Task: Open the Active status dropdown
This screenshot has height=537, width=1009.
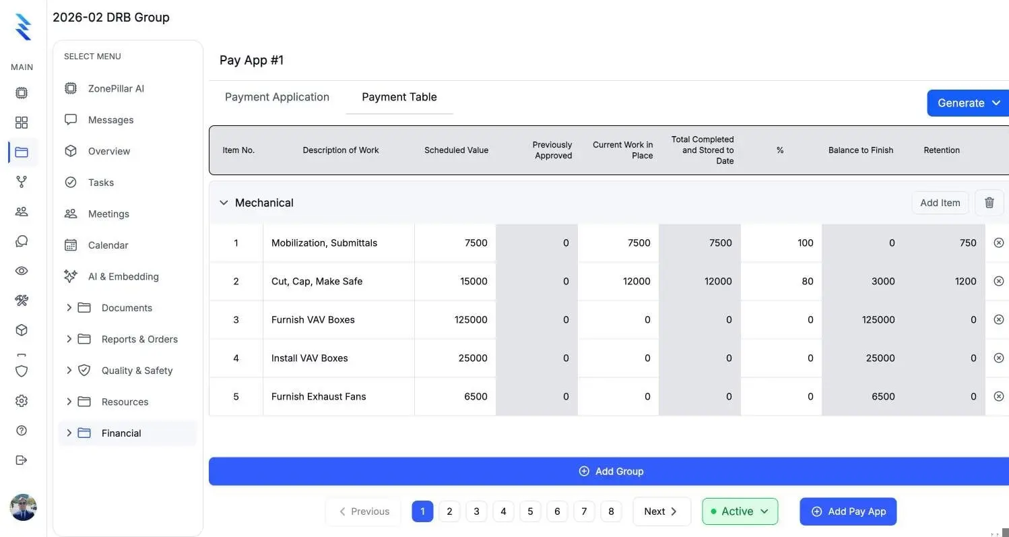Action: click(x=740, y=511)
